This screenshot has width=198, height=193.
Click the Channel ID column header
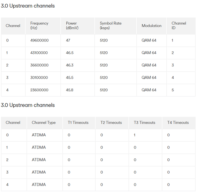(179, 26)
